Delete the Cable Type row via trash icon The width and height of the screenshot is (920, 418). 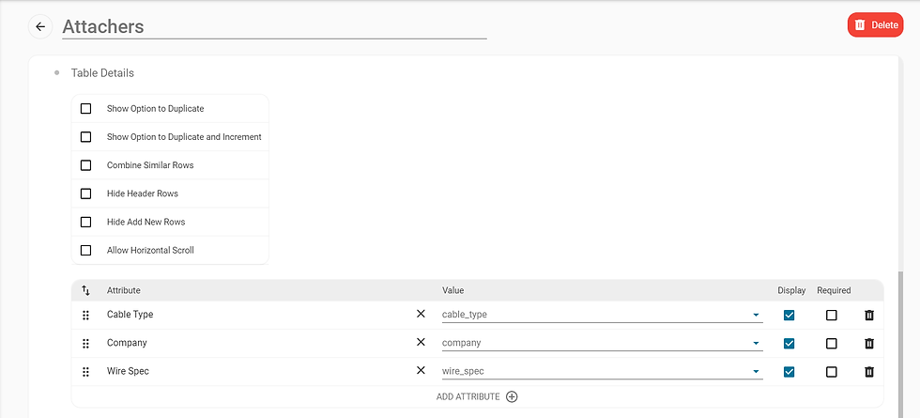(x=869, y=316)
